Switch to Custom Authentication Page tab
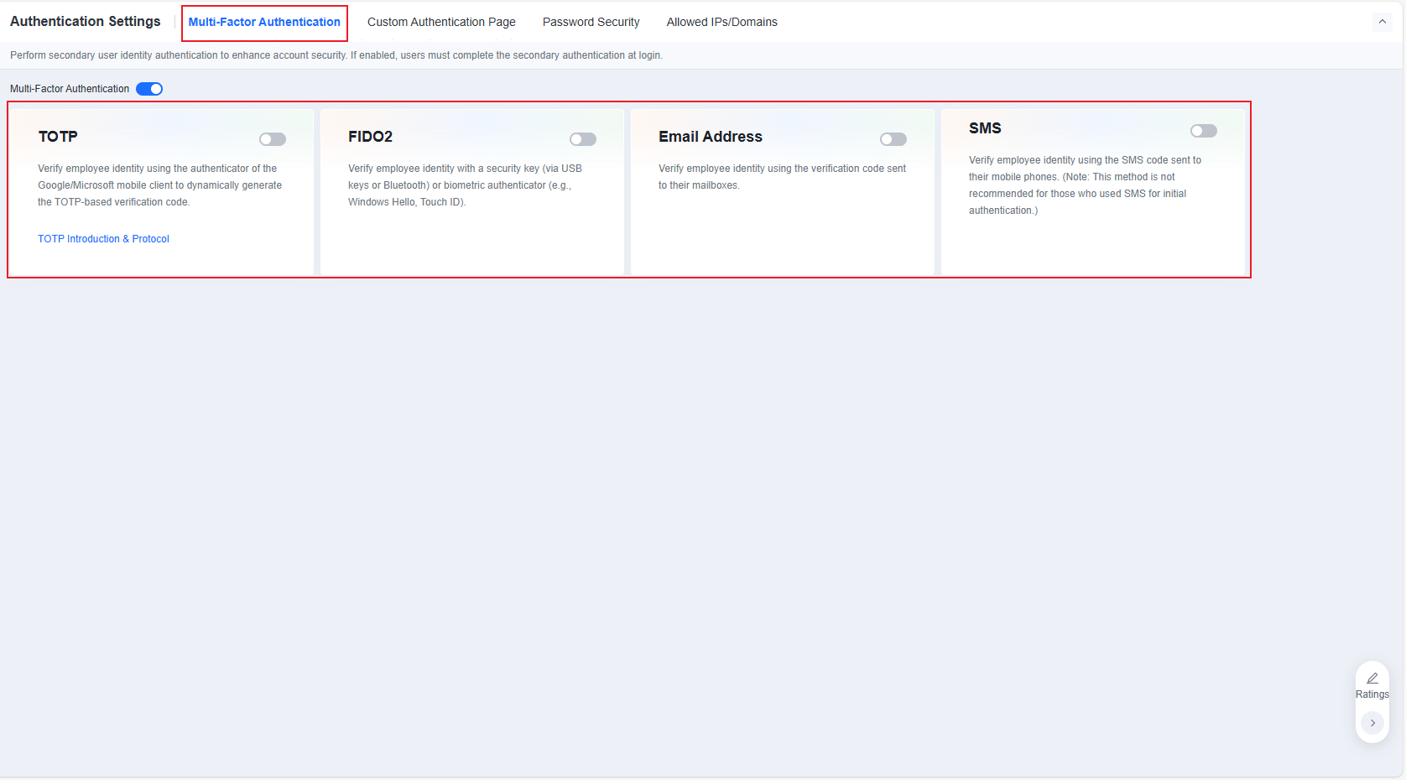This screenshot has height=780, width=1406. pos(441,22)
